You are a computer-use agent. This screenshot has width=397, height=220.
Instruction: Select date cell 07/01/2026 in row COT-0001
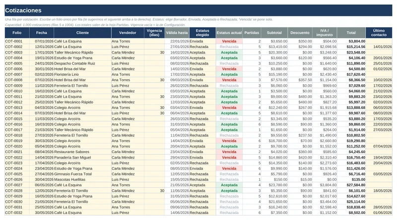click(42, 41)
